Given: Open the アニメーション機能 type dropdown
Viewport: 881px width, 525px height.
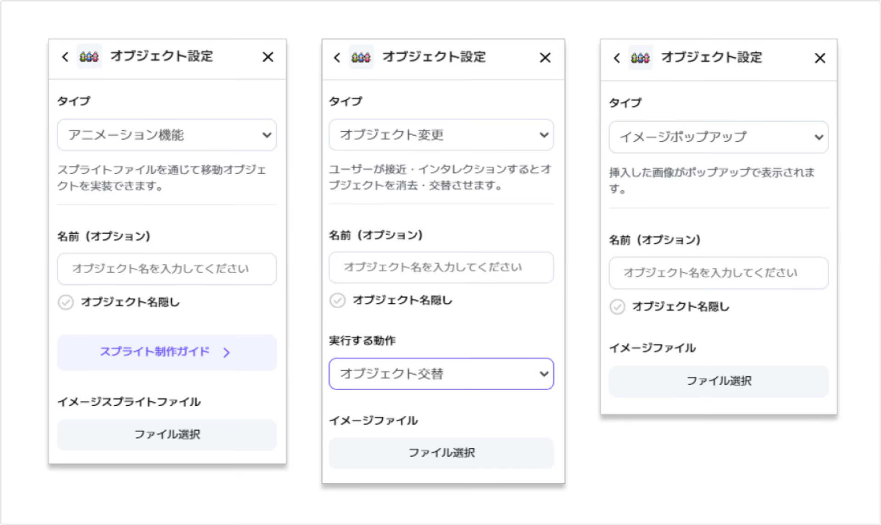Looking at the screenshot, I should click(x=167, y=135).
